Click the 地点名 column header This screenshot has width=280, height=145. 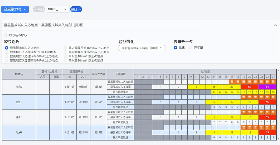click(x=19, y=74)
